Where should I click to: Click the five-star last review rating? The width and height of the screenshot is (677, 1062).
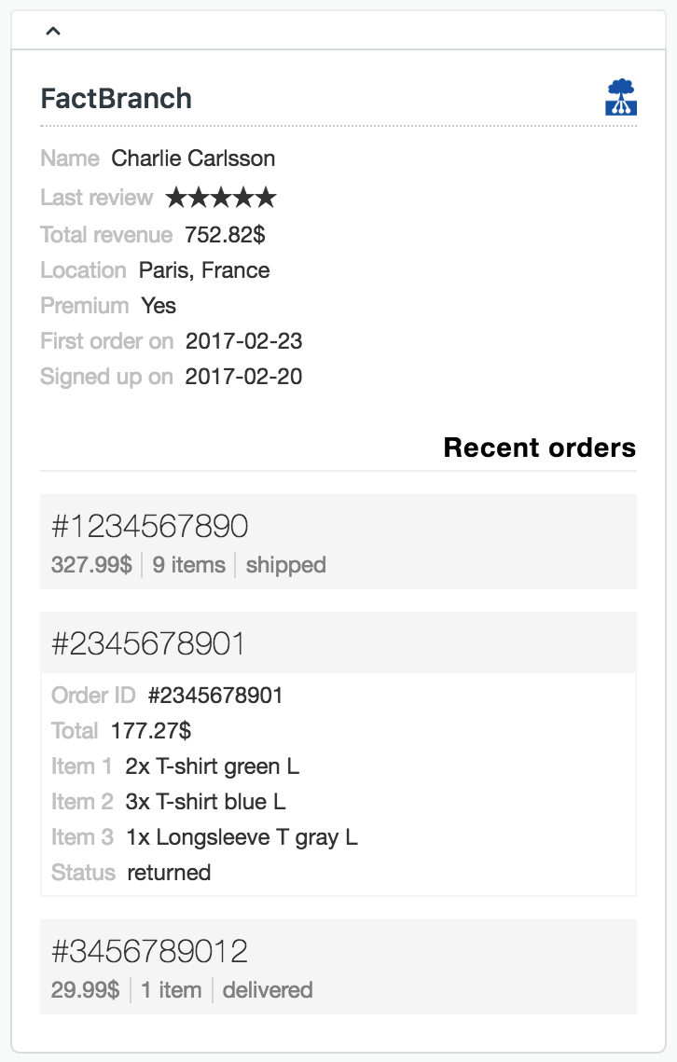pos(221,198)
